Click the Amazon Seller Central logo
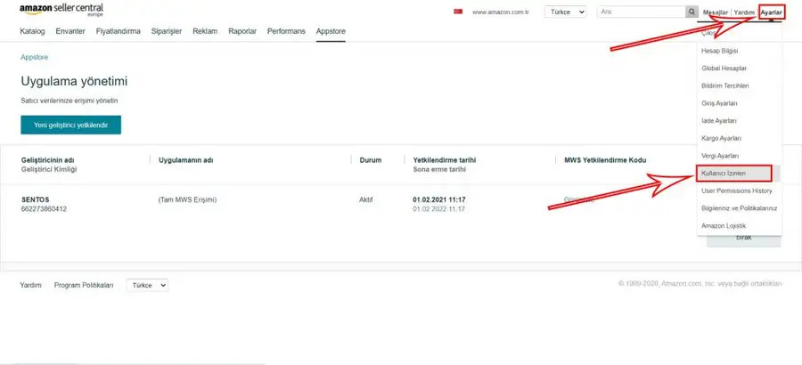The height and width of the screenshot is (365, 802). (x=61, y=10)
